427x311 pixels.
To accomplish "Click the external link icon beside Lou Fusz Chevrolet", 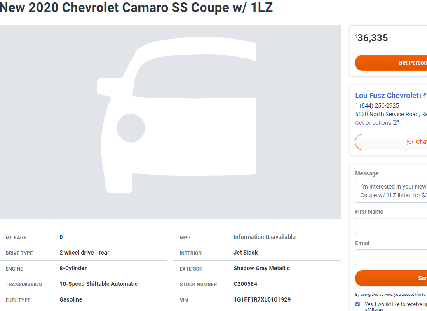I will pyautogui.click(x=423, y=96).
